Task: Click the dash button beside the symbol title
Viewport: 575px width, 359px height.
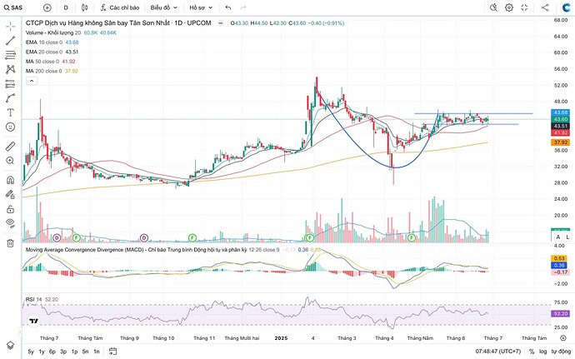Action: pyautogui.click(x=220, y=23)
